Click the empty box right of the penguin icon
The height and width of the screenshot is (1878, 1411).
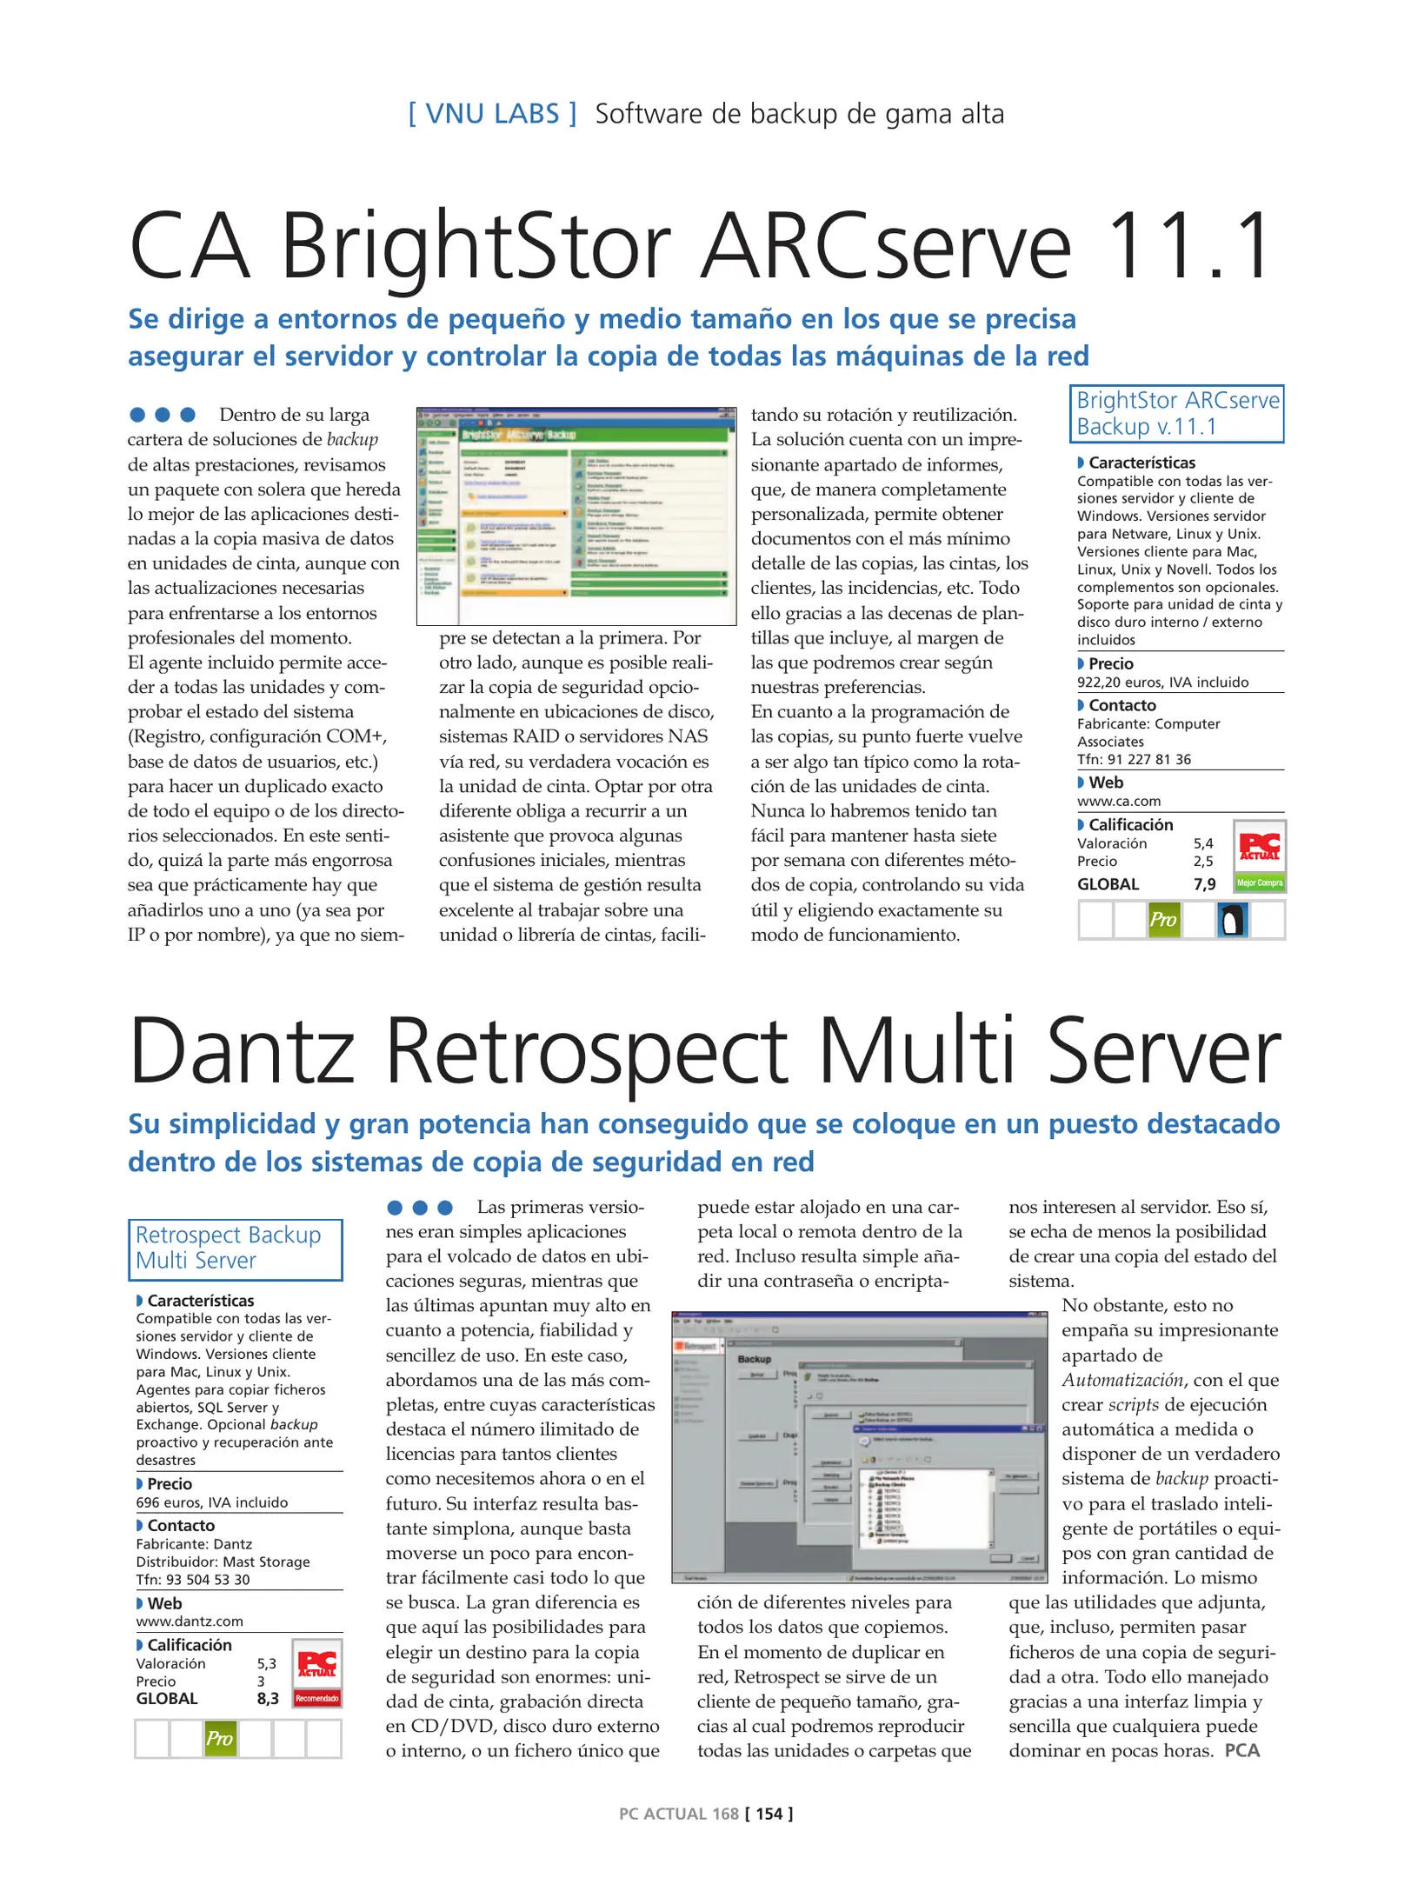[x=1268, y=920]
